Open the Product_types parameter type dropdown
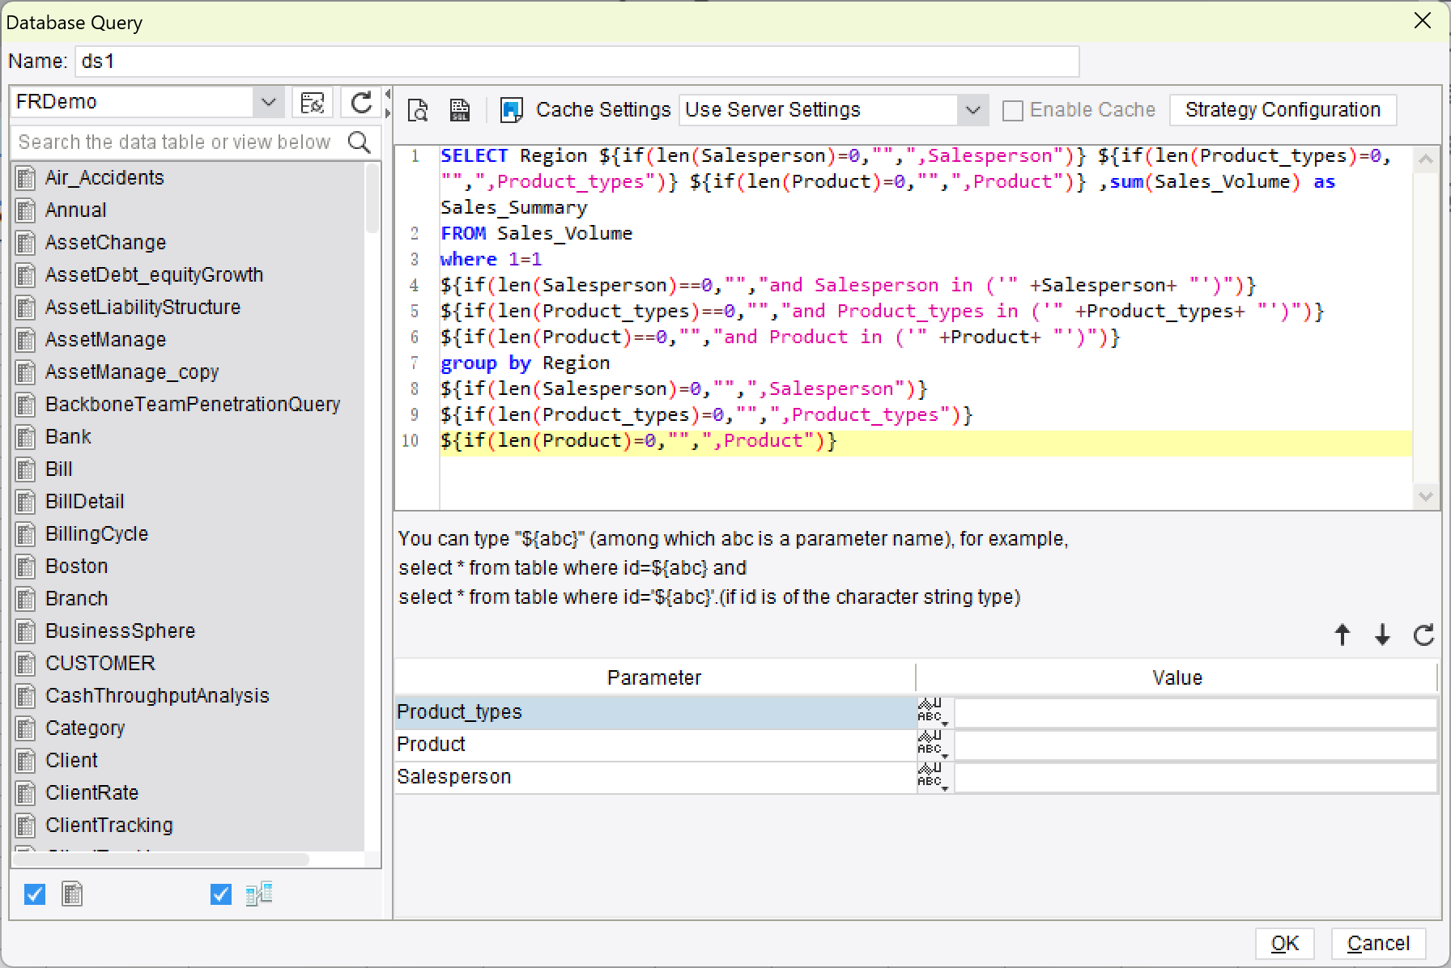This screenshot has height=968, width=1451. click(x=932, y=712)
